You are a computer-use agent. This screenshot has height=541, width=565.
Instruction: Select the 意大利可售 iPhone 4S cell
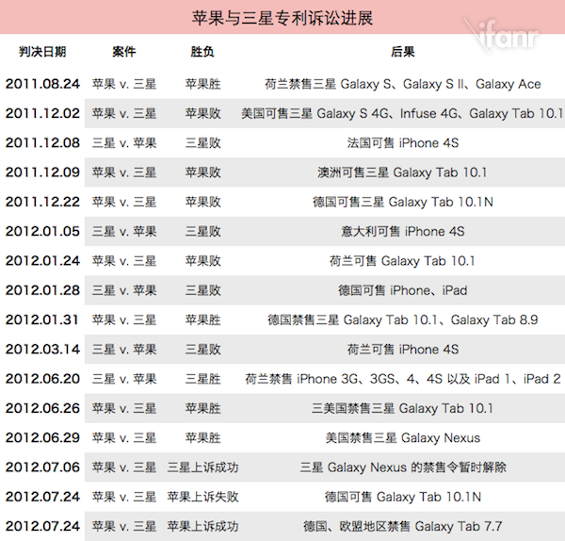(x=402, y=231)
